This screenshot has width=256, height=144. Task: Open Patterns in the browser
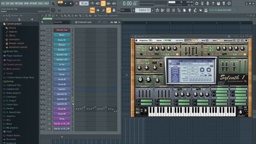(x=13, y=32)
